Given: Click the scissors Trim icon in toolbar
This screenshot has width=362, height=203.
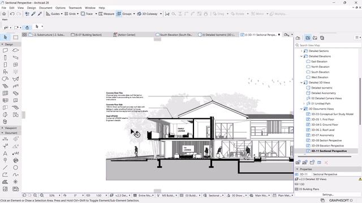Looking at the screenshot, I should point(167,14).
